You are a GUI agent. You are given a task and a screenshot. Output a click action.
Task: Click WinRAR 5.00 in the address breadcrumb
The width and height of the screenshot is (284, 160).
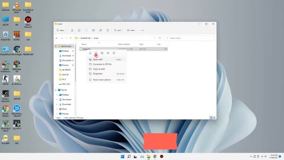[86, 38]
